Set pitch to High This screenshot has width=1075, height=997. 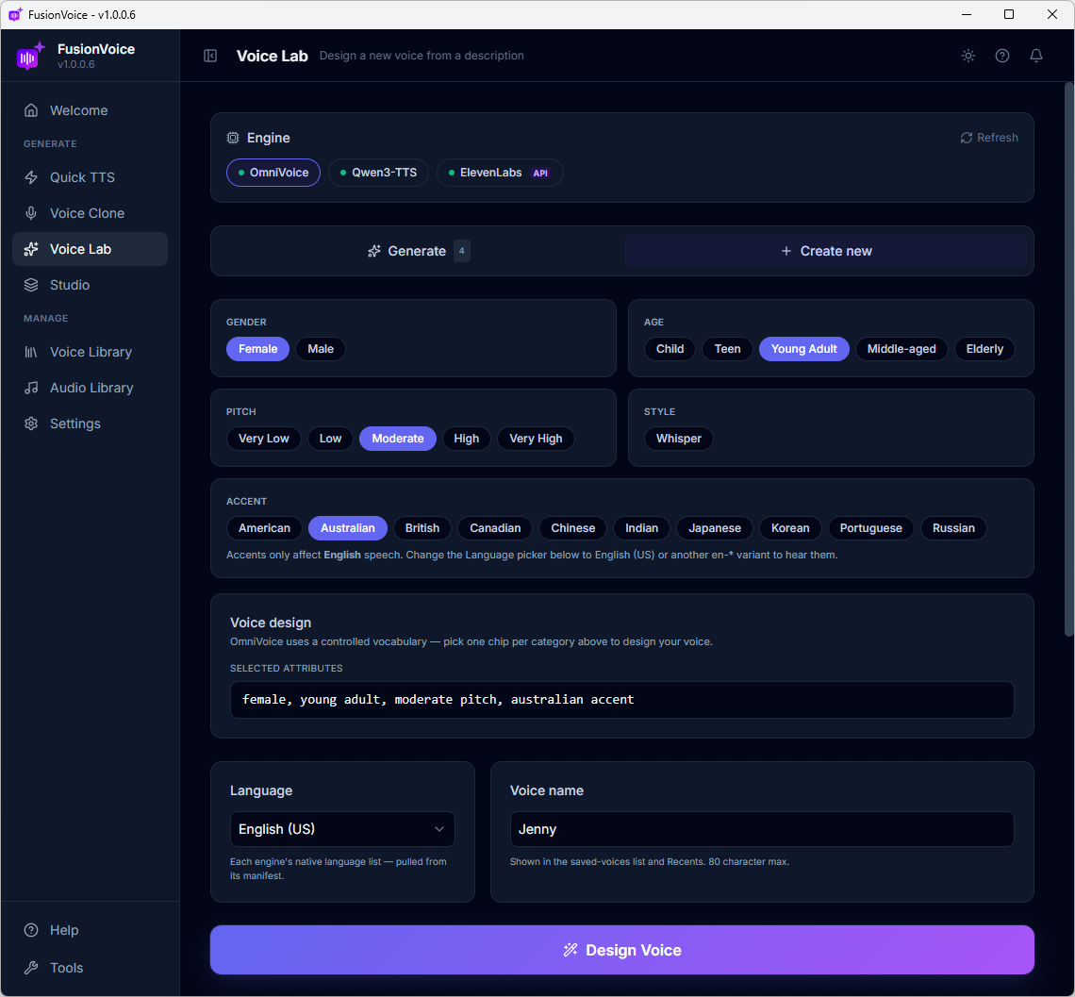point(466,439)
